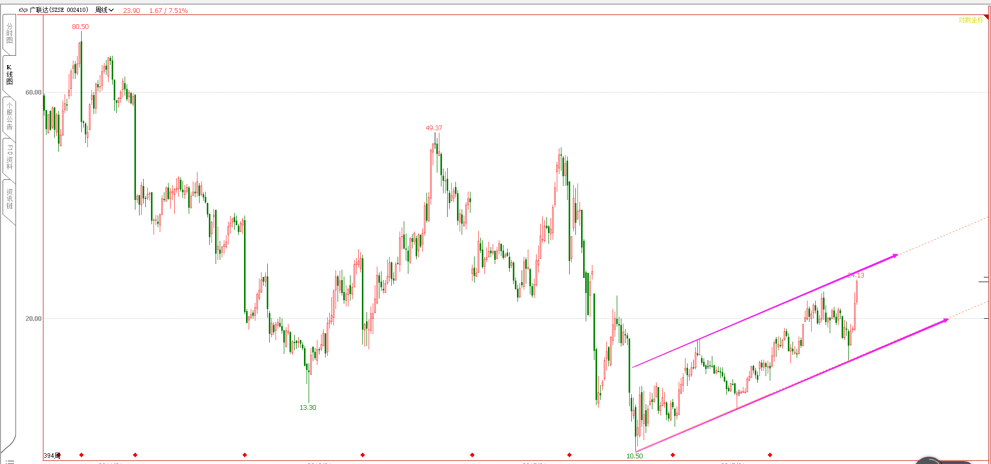
Task: Click the 10.50 lowest price label
Action: 634,456
